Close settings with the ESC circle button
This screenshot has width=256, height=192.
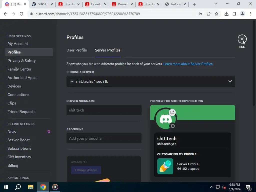coord(242,39)
